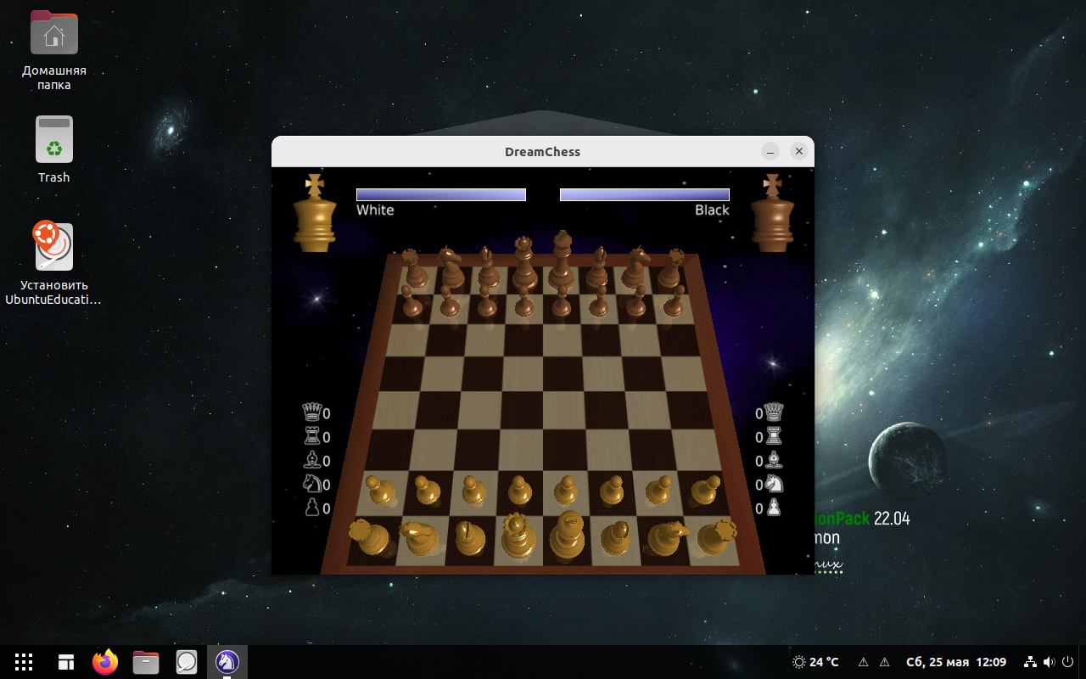1086x679 pixels.
Task: Select the Trash desktop icon
Action: [x=54, y=149]
